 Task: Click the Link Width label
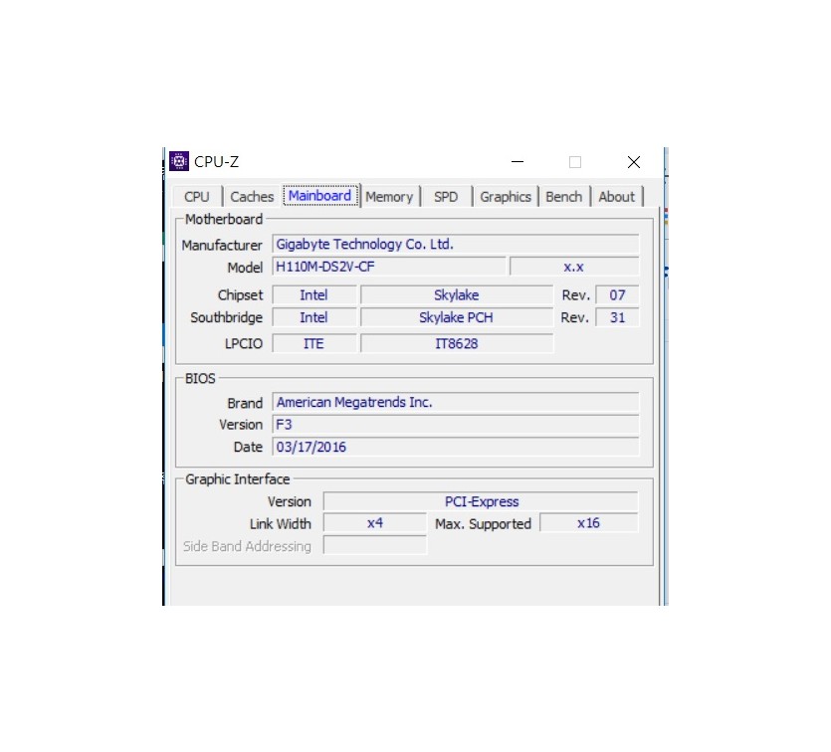pos(281,524)
